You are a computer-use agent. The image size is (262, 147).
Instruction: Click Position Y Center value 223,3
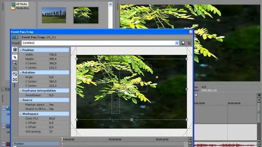click(53, 68)
